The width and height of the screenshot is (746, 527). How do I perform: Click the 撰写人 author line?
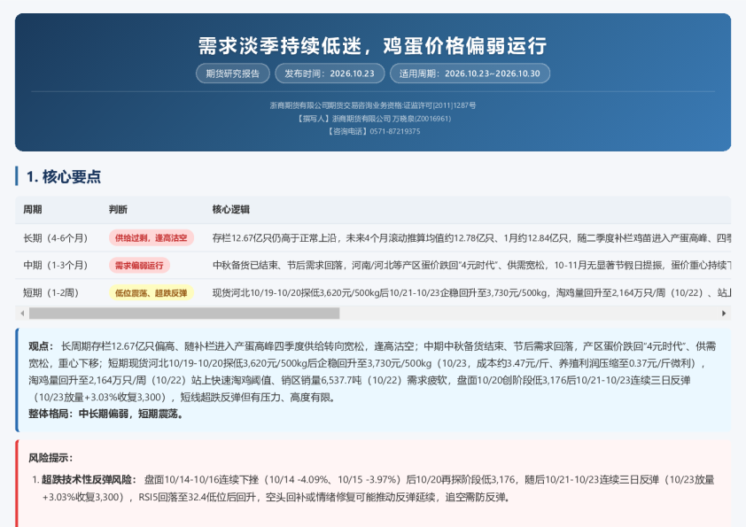point(373,119)
